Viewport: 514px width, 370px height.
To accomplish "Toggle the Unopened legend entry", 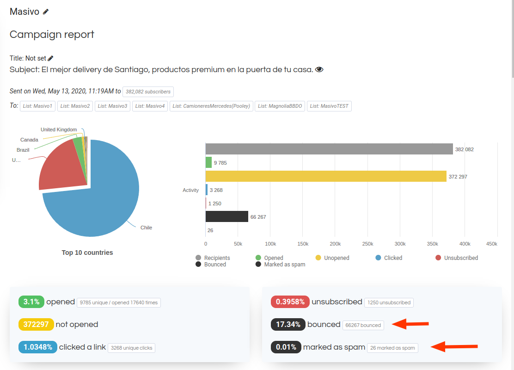I will (x=332, y=258).
